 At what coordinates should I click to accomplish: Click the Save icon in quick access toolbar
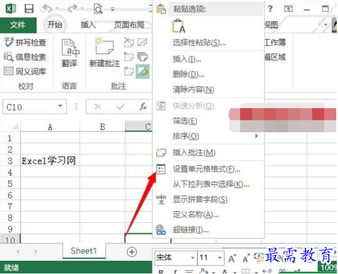[x=29, y=9]
